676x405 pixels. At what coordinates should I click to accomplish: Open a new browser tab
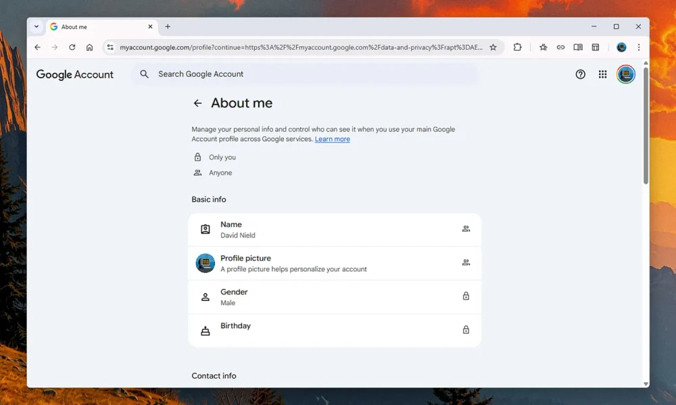click(168, 27)
